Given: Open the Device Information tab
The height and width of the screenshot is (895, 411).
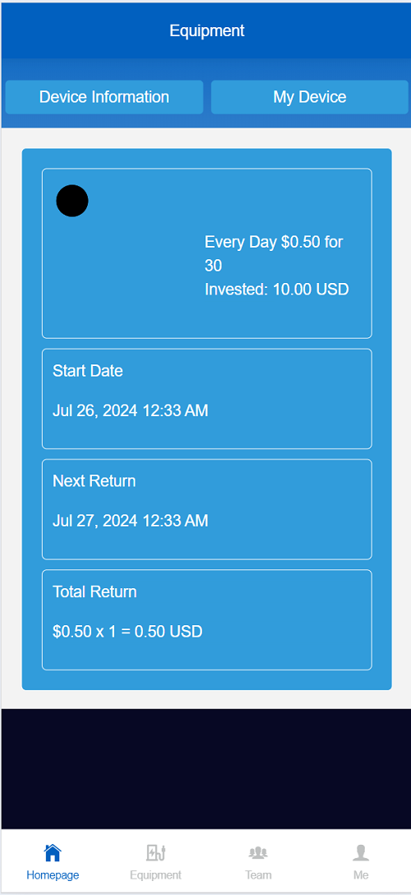Looking at the screenshot, I should click(104, 97).
